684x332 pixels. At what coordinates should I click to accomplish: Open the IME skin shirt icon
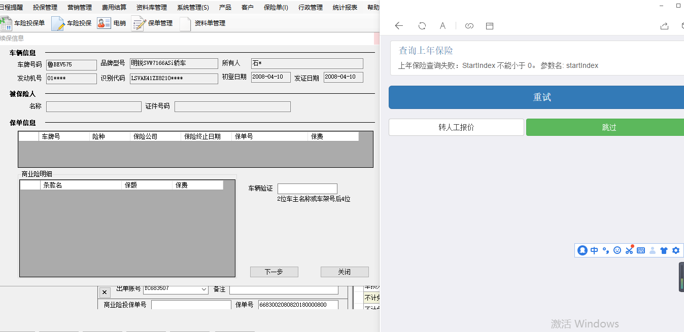664,250
